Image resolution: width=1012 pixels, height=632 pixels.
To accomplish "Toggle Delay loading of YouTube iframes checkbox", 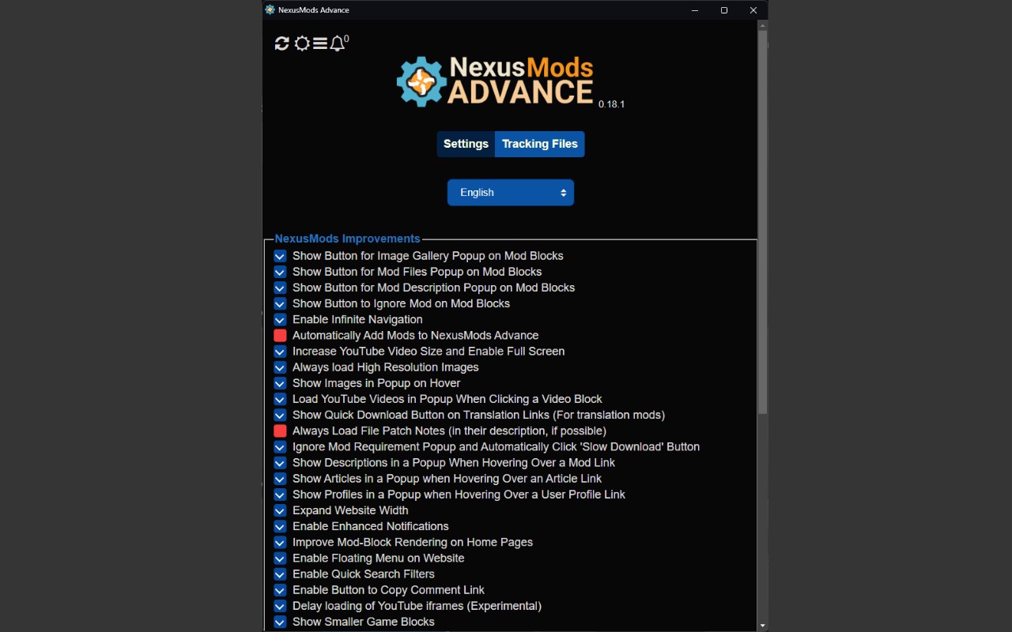I will (x=280, y=606).
